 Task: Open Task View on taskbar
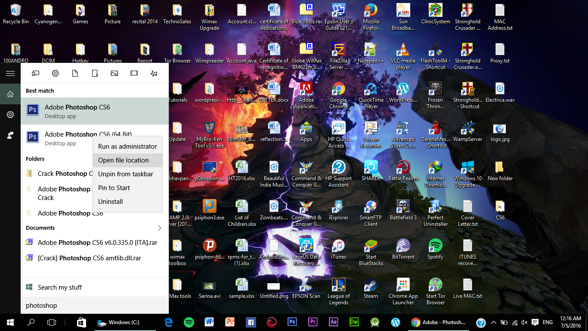coord(52,322)
